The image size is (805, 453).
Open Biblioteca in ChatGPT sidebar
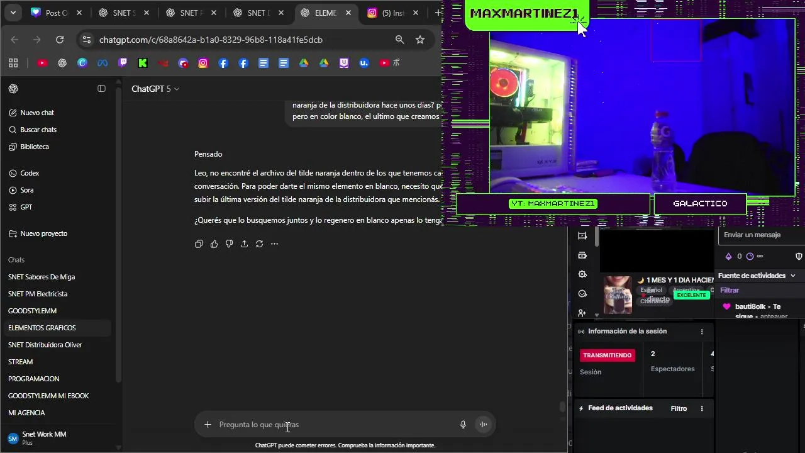(35, 147)
